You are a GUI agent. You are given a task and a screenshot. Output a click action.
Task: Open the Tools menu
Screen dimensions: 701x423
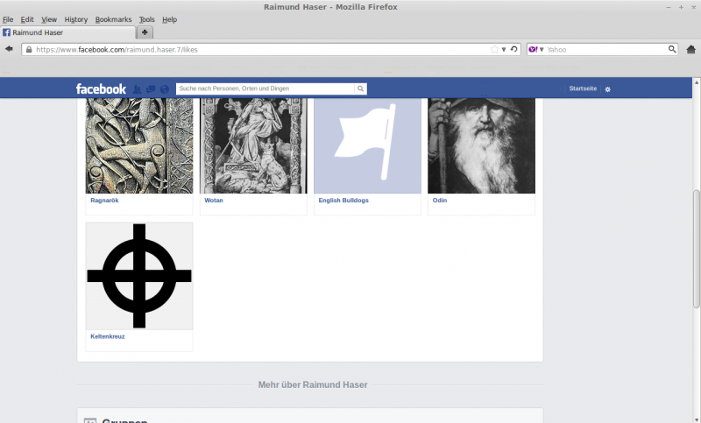(x=146, y=19)
